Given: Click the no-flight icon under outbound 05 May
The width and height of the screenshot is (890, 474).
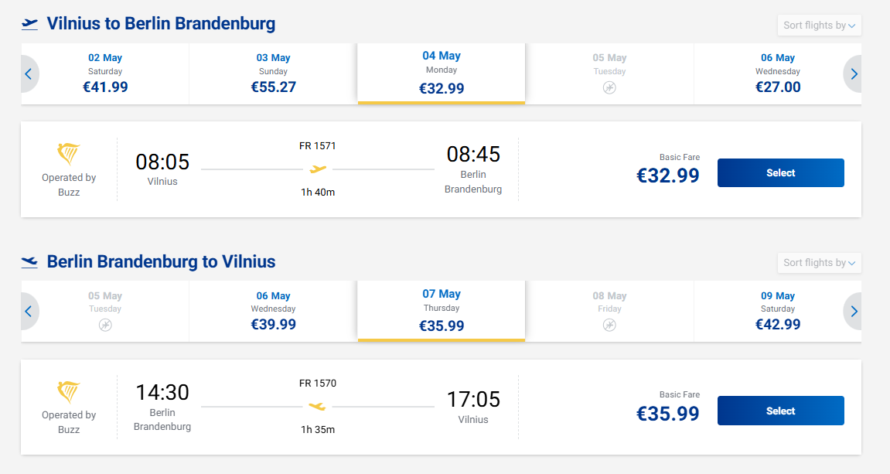Looking at the screenshot, I should coord(609,87).
